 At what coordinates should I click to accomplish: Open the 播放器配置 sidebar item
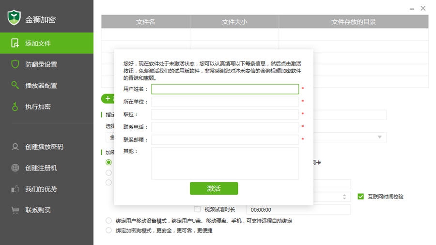47,85
